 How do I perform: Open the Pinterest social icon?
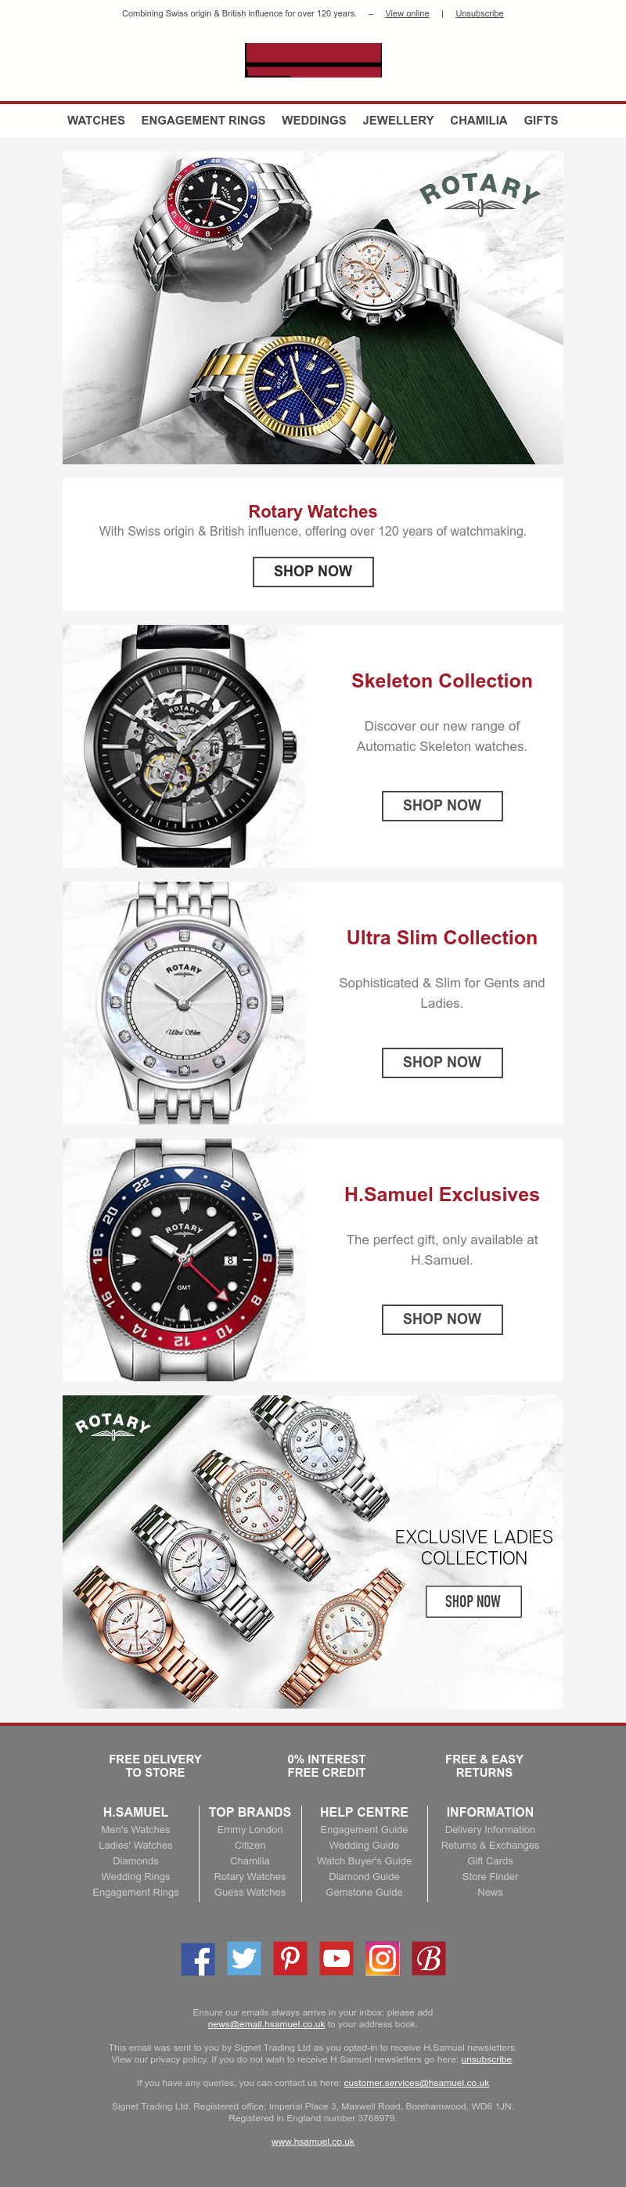pyautogui.click(x=290, y=1958)
